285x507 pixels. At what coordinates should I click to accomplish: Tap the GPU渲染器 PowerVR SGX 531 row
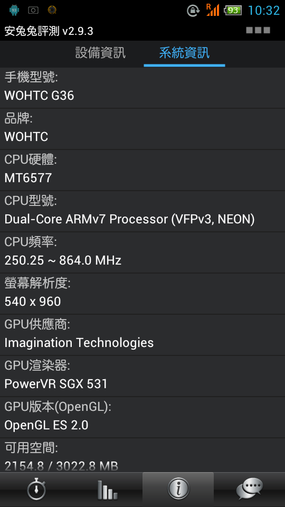click(x=142, y=376)
